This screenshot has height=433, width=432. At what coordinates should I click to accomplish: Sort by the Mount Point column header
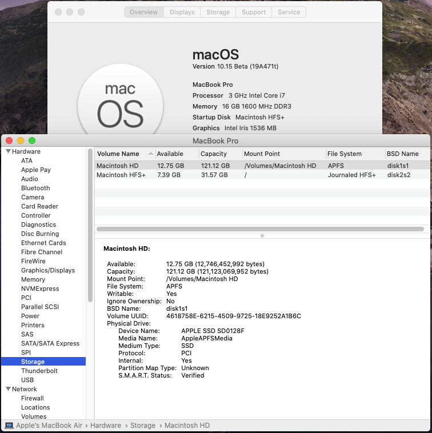tap(284, 154)
